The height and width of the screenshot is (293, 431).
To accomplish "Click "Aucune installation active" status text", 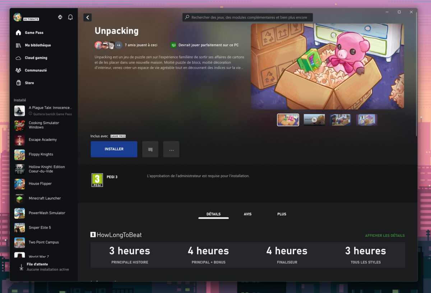I will 48,269.
